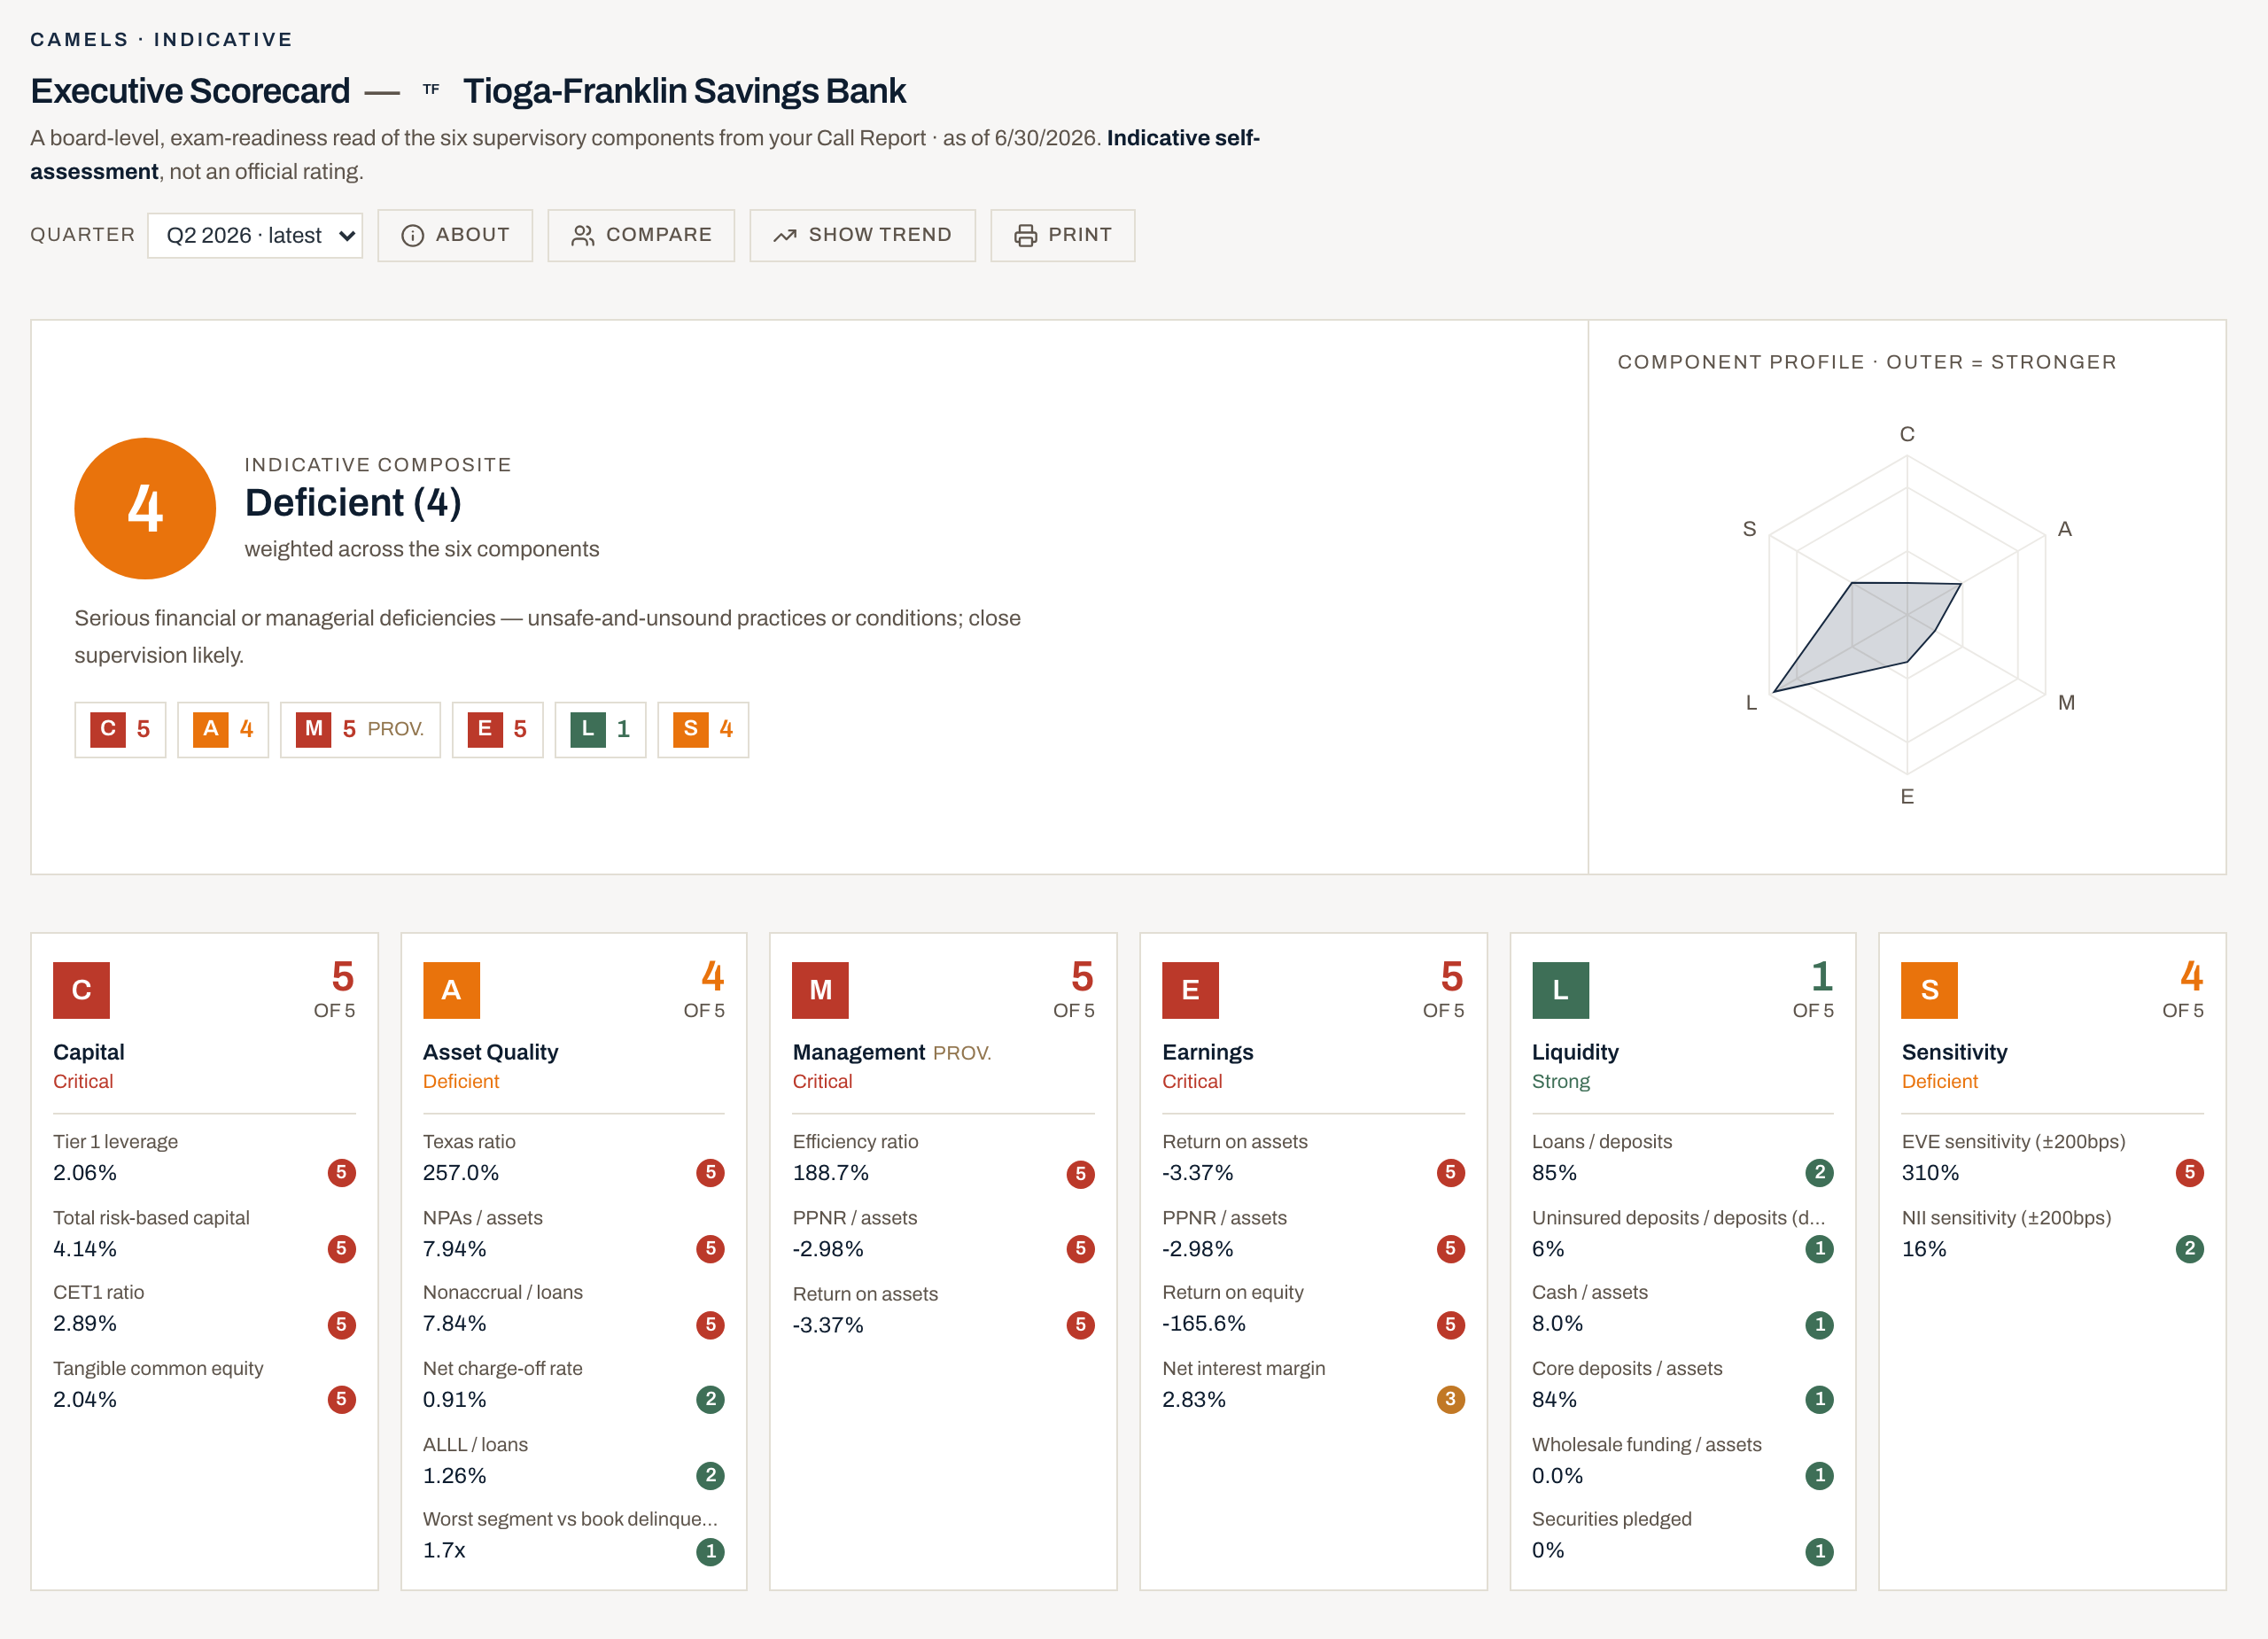This screenshot has height=1639, width=2268.
Task: Click the Cash / assets score badge
Action: tap(1819, 1324)
